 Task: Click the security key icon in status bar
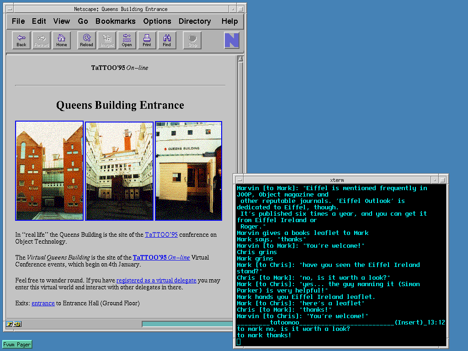[14, 324]
